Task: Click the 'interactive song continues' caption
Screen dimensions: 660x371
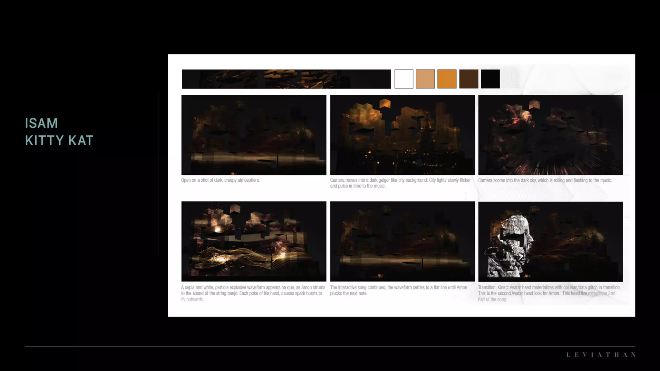Action: pyautogui.click(x=398, y=290)
